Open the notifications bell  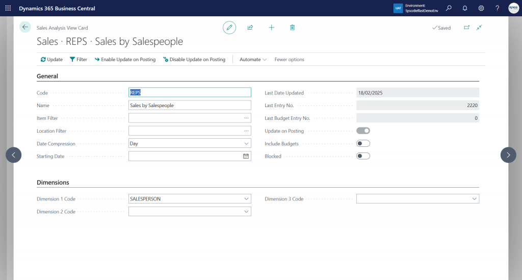(465, 8)
